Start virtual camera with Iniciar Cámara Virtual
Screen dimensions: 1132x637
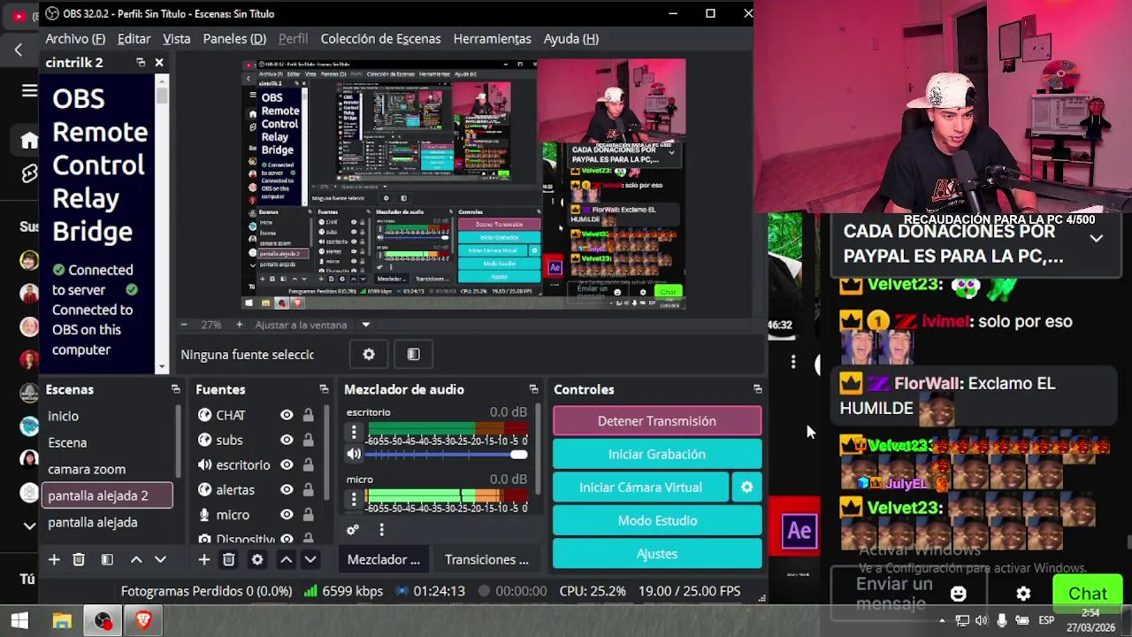[640, 487]
